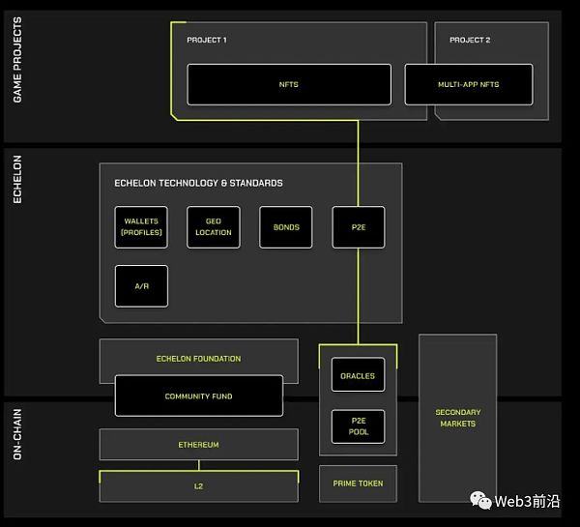The image size is (580, 527).
Task: Click the Ethereum bar
Action: tap(198, 445)
